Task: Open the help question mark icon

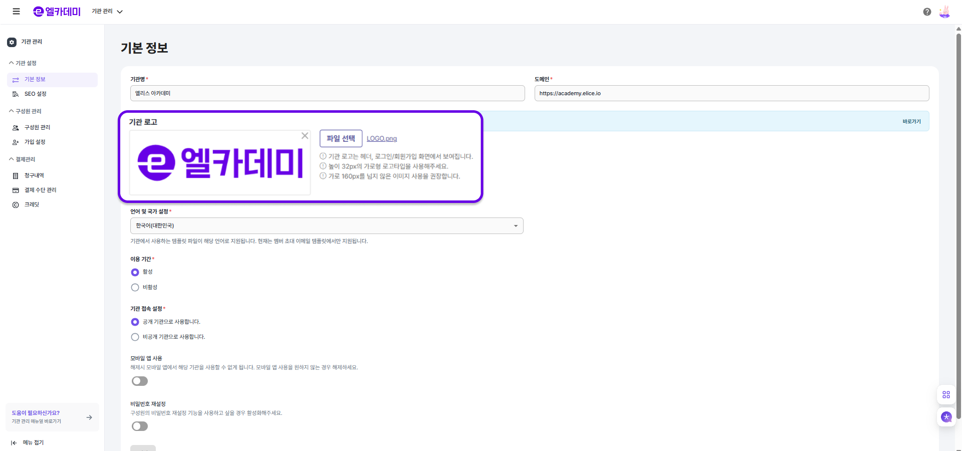Action: (927, 12)
